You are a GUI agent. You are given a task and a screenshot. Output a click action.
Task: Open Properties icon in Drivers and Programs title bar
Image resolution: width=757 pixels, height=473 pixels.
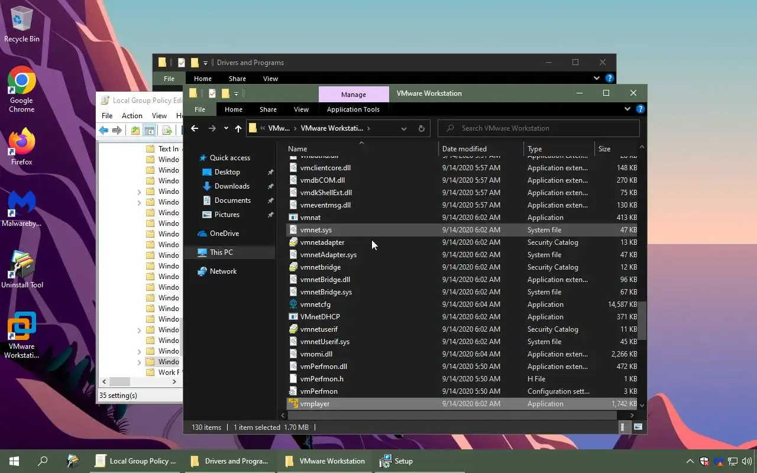tap(182, 63)
